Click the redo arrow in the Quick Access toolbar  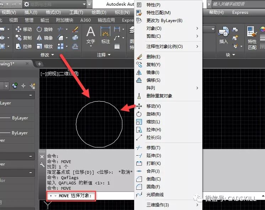[14, 4]
